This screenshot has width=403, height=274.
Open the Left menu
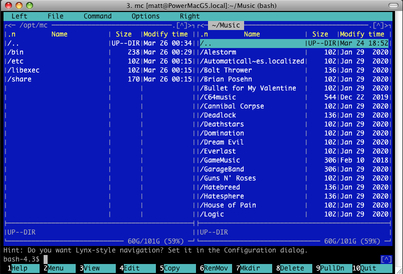[19, 16]
